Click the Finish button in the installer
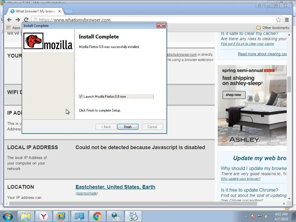 click(128, 127)
